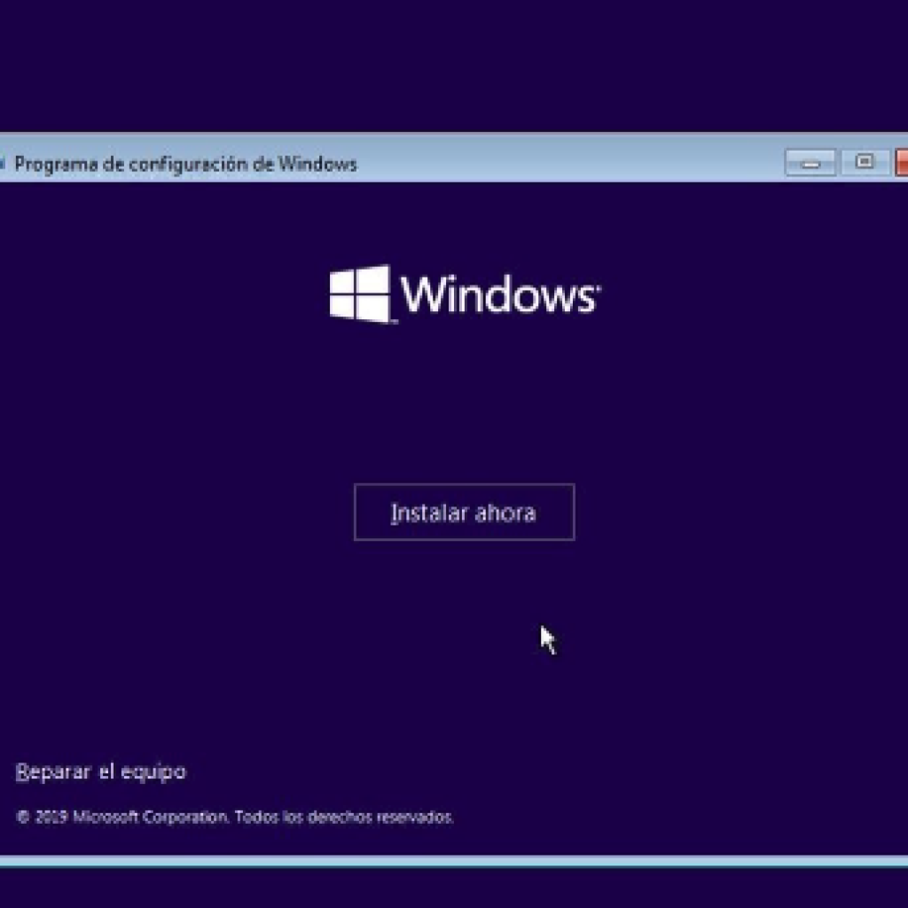The image size is (908, 908).
Task: Click the trademark symbol after the Windows wordmark
Action: click(x=599, y=289)
